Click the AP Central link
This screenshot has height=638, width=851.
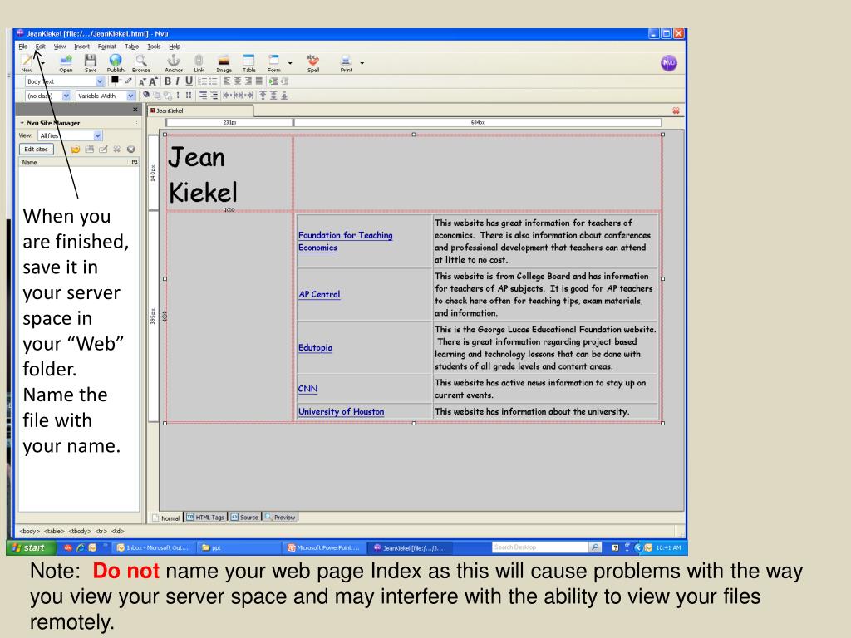click(x=319, y=294)
